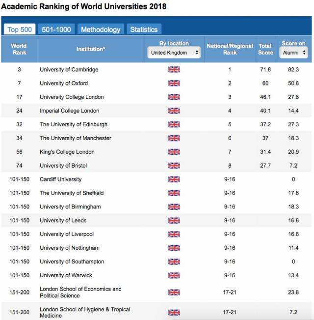
Task: Click the flag beside Cardiff University
Action: [x=174, y=179]
